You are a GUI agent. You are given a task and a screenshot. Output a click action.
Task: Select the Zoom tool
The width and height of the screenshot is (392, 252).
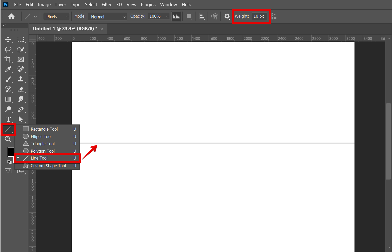pyautogui.click(x=8, y=139)
